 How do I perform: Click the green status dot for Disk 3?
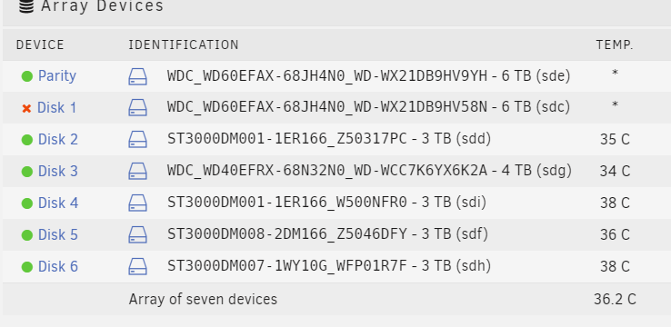click(27, 172)
